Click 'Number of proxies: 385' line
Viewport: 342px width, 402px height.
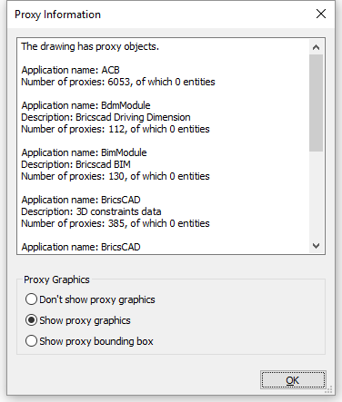coord(116,223)
